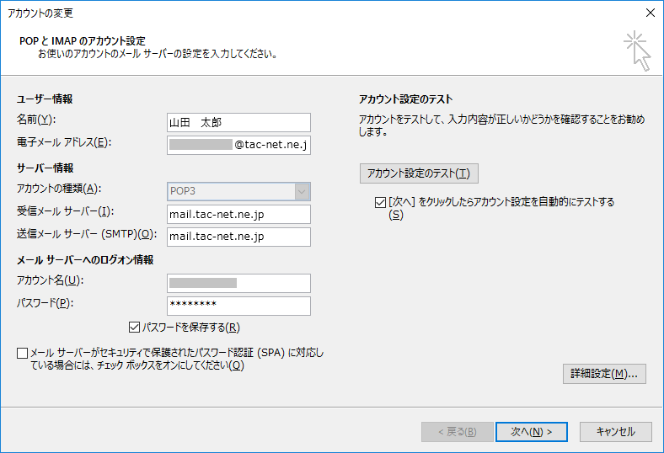Viewport: 664px width, 453px height.
Task: Click the Test Account Settings button
Action: click(419, 173)
